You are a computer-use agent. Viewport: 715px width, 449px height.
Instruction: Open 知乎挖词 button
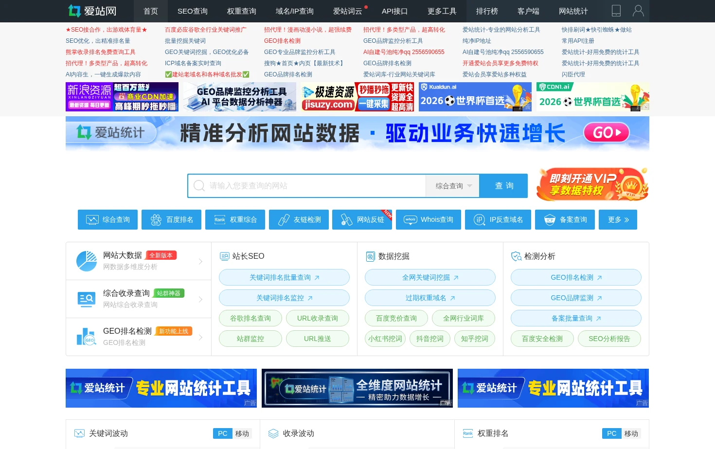click(x=475, y=339)
